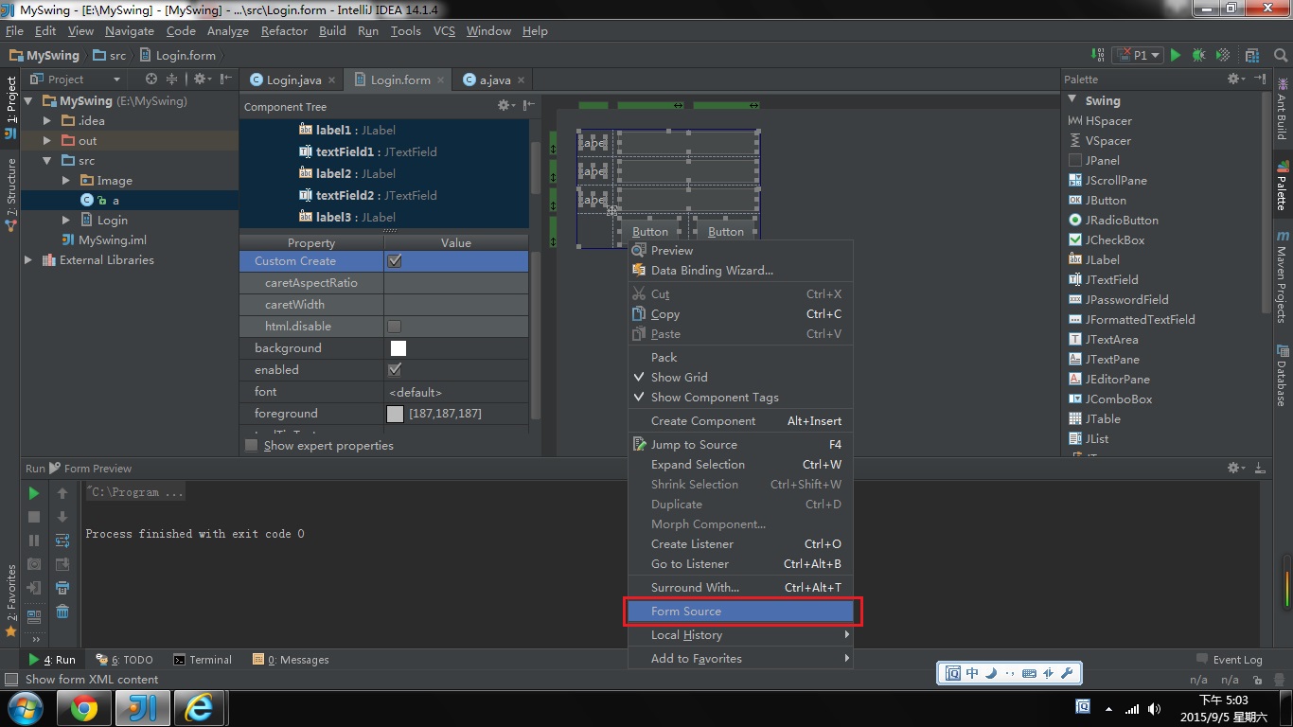Open the 6: TODO tool window
Image resolution: width=1293 pixels, height=727 pixels.
click(x=124, y=660)
